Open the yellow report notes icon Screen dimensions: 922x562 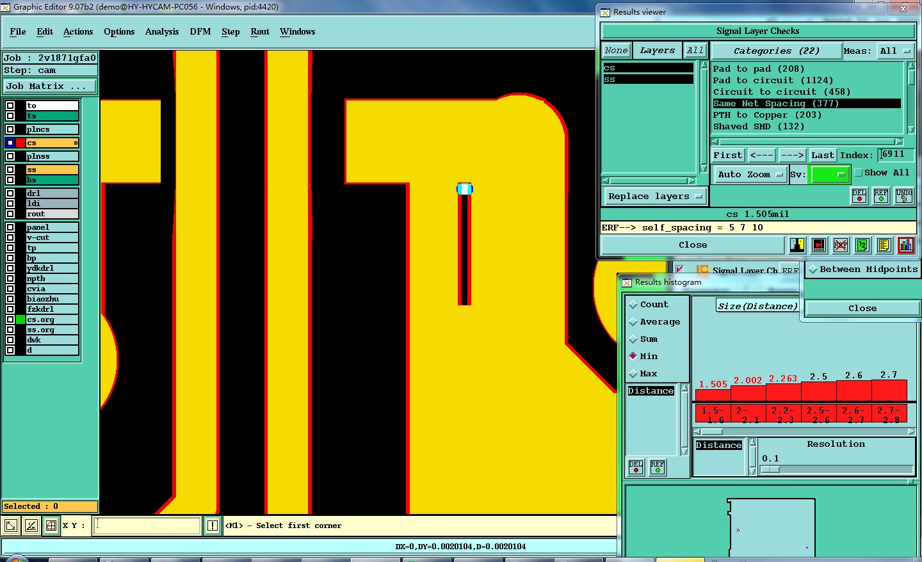pyautogui.click(x=884, y=245)
